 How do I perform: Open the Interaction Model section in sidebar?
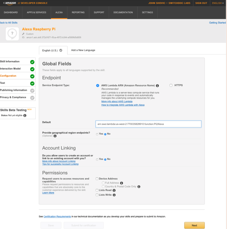tap(11, 69)
